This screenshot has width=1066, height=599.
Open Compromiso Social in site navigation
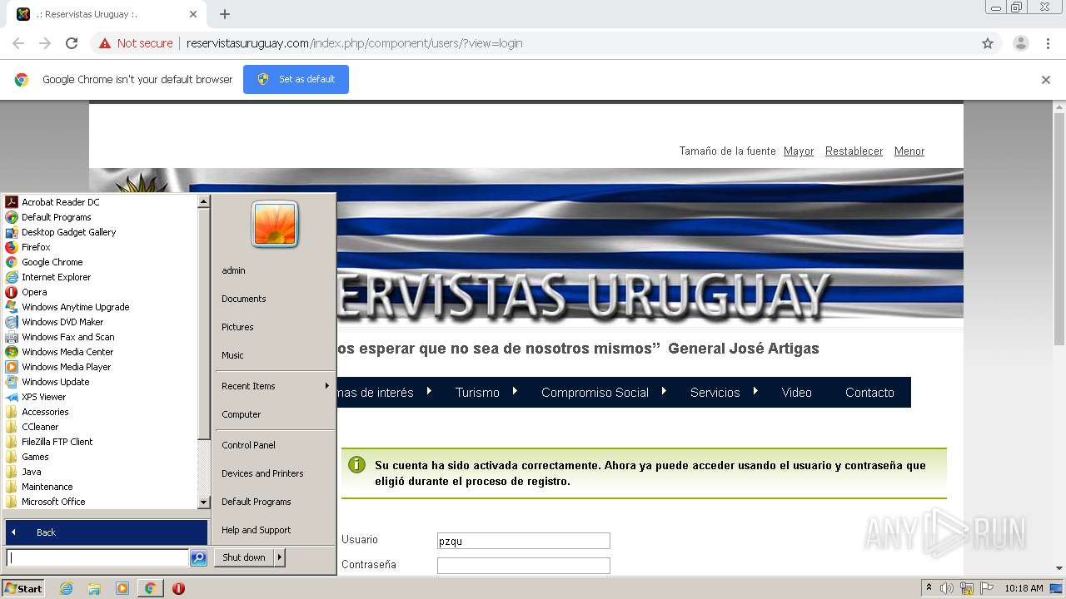(x=595, y=393)
